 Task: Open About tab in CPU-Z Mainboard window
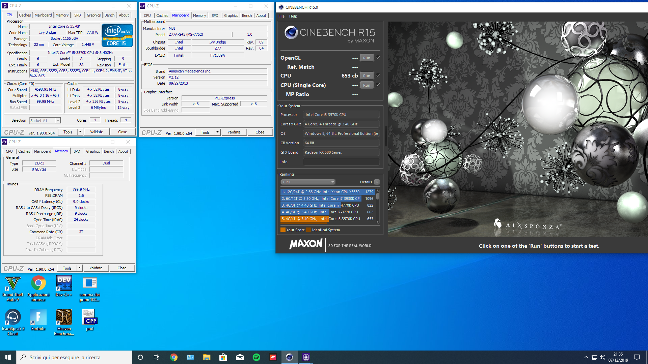click(261, 16)
